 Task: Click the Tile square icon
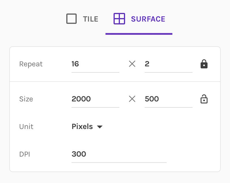tap(71, 19)
